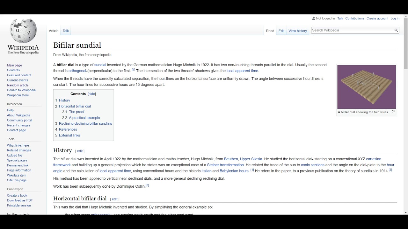408x229 pixels.
Task: Open the Beuthen link
Action: point(231,159)
